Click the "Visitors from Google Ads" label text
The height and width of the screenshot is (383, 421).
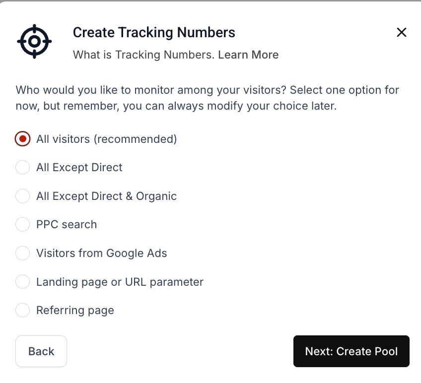point(101,254)
